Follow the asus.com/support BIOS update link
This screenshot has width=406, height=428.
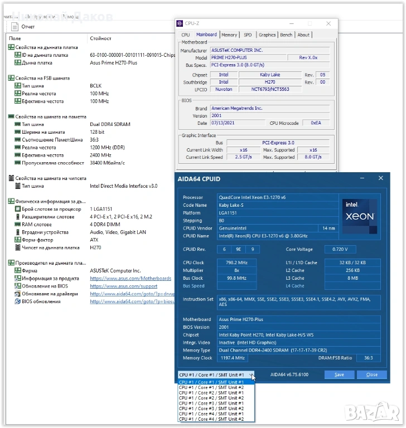(x=123, y=286)
